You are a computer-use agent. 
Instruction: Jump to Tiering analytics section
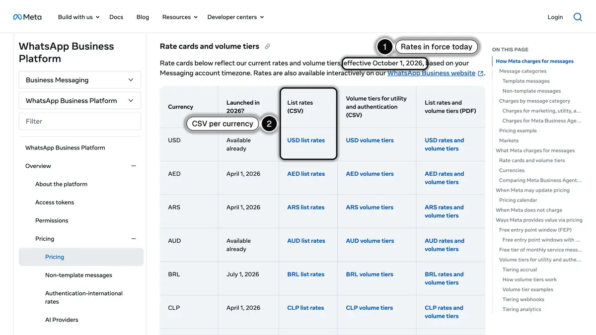pyautogui.click(x=521, y=310)
